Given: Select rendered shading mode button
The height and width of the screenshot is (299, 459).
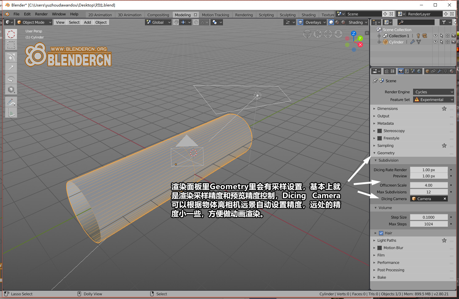Looking at the screenshot, I should click(343, 22).
